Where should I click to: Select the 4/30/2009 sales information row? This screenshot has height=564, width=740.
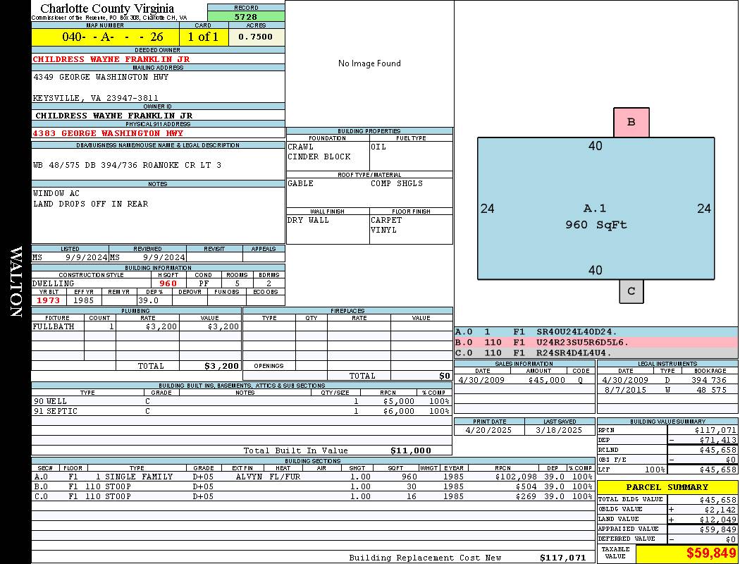pos(524,380)
